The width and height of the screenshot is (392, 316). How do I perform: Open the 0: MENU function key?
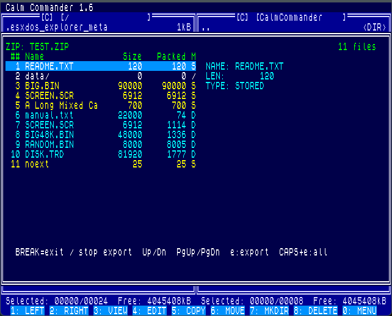pos(360,310)
